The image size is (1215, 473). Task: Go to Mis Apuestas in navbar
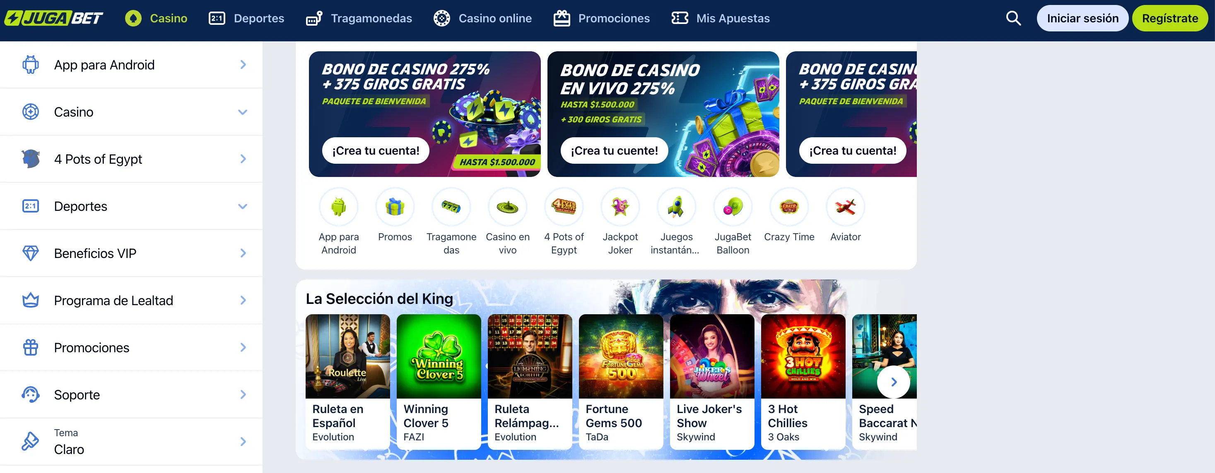point(720,18)
